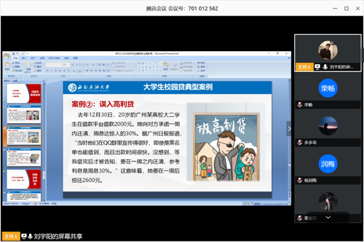Click the muted microphone icon beside 荣畅
Screen dimensions: 364x242
(x=300, y=104)
